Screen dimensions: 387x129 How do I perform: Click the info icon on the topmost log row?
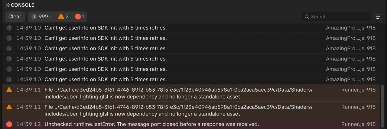[9, 28]
